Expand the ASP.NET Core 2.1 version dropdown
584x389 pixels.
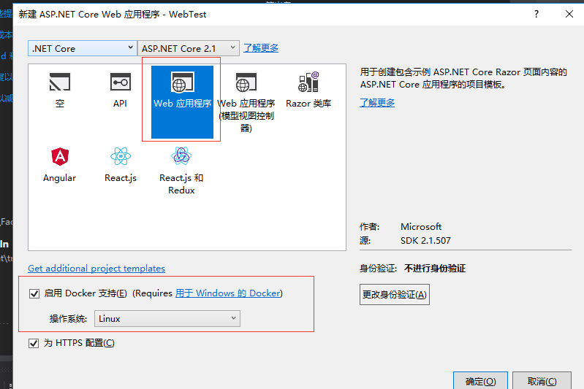(x=189, y=48)
